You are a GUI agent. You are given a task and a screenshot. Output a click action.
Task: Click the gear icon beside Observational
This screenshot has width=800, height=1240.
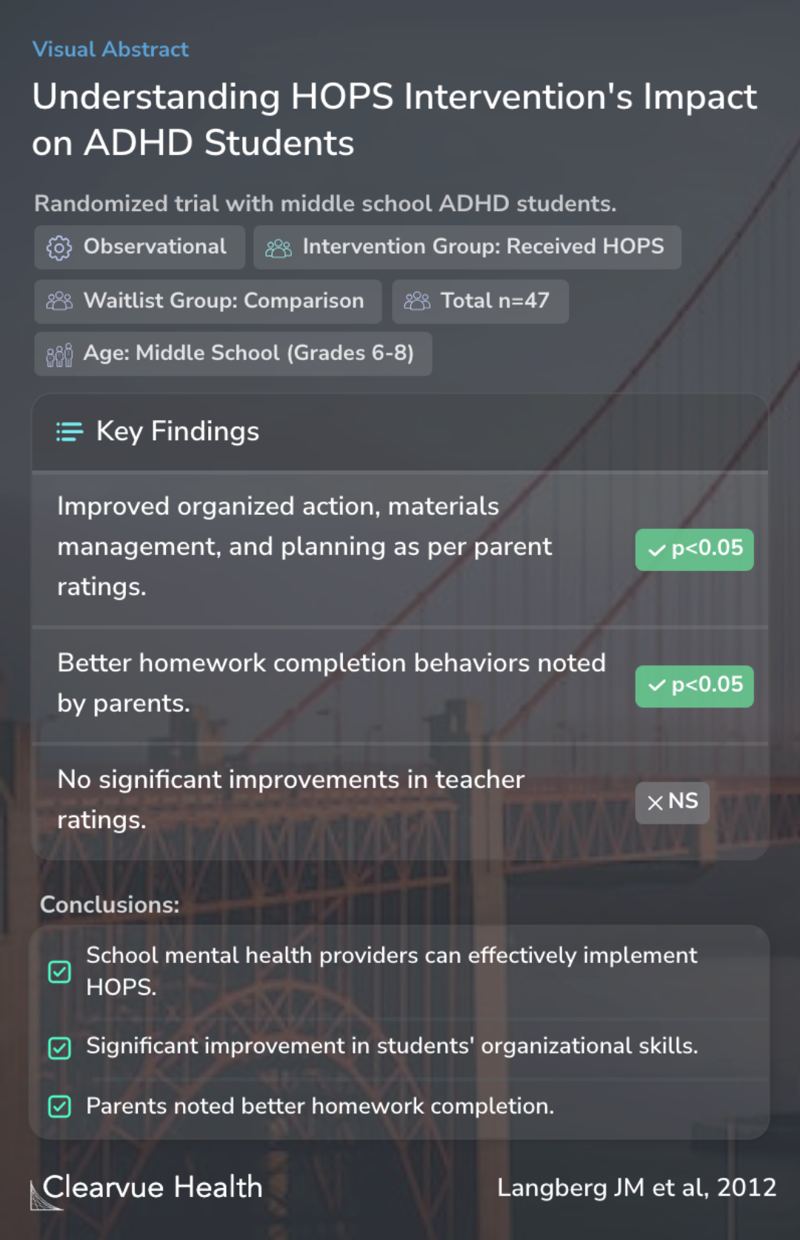(59, 248)
